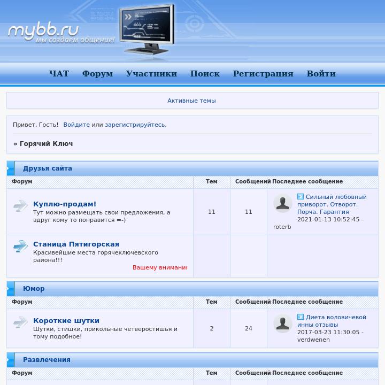Go to Форум in navigation bar

pos(97,73)
